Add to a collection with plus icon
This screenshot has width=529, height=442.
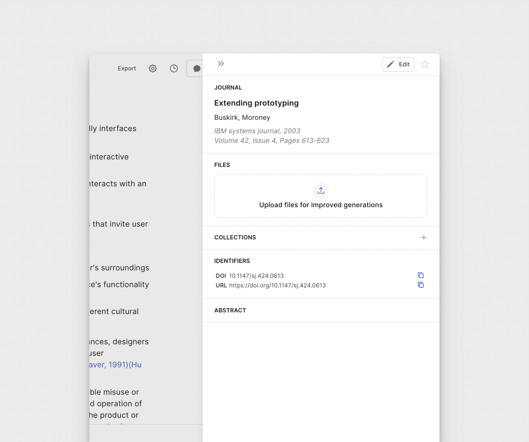click(424, 237)
